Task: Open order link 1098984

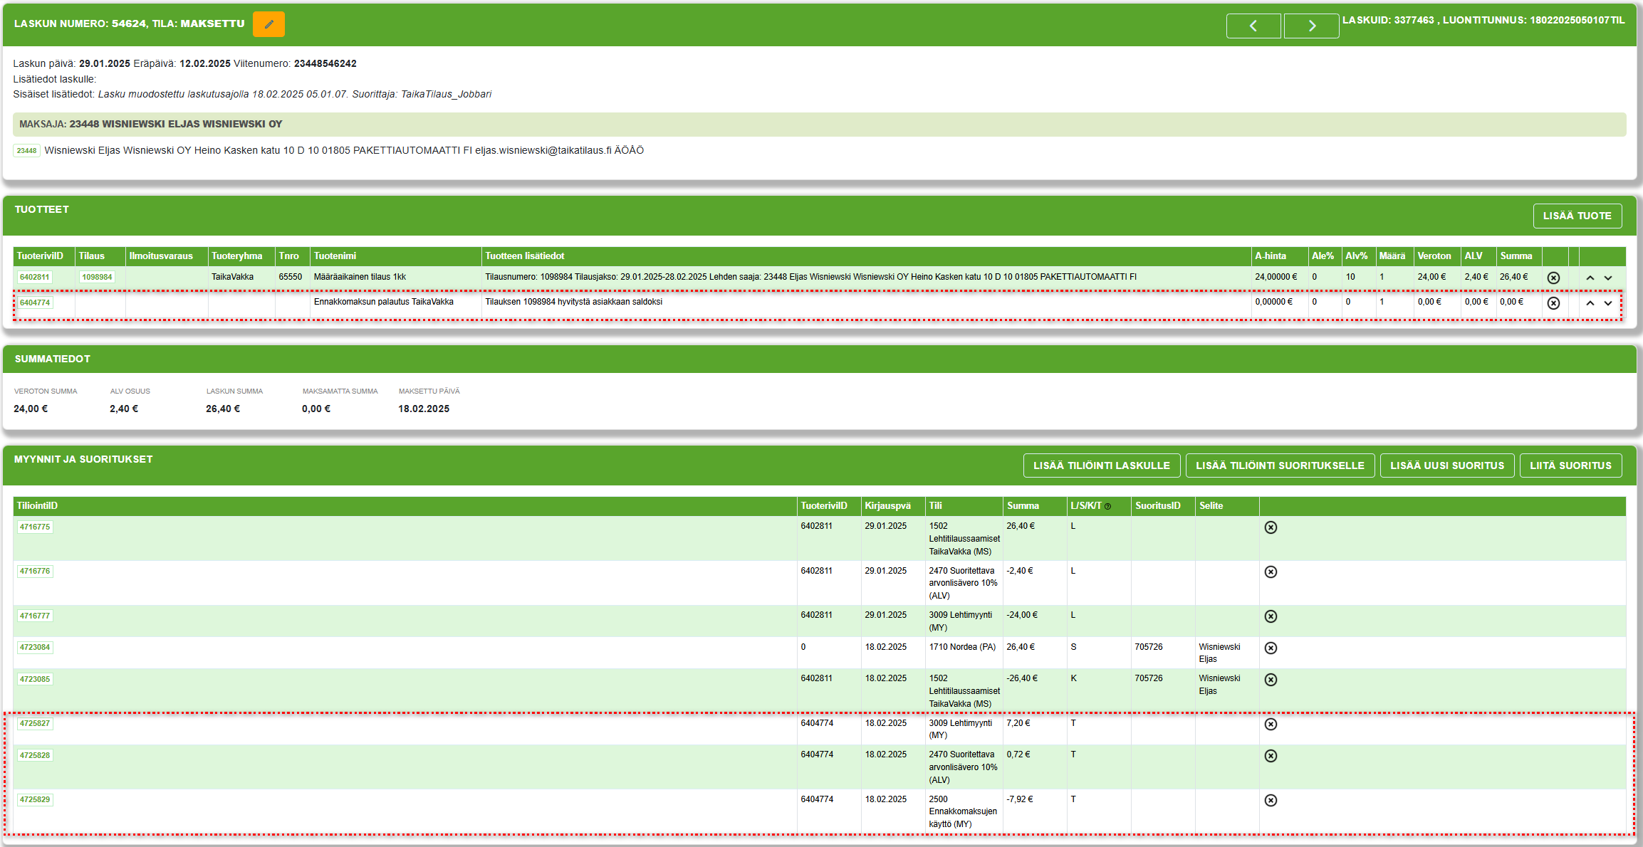Action: [x=97, y=278]
